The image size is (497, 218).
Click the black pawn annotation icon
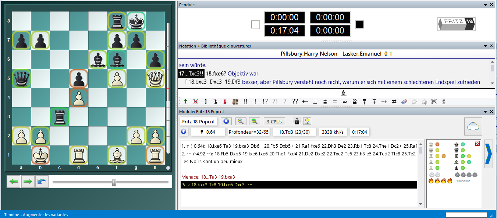(216, 101)
